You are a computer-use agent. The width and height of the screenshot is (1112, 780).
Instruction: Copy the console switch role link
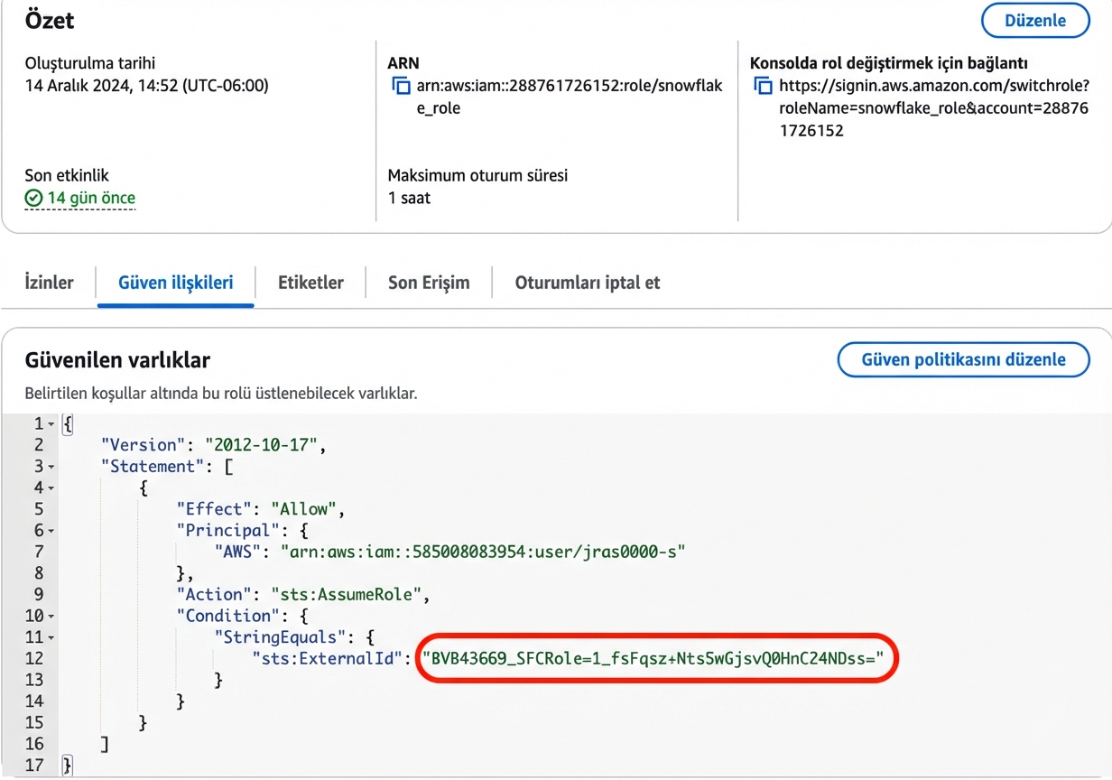[x=763, y=86]
